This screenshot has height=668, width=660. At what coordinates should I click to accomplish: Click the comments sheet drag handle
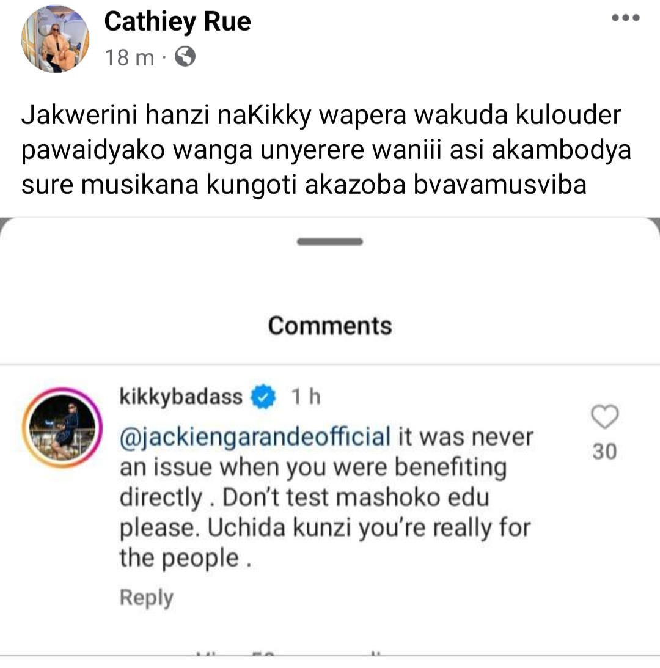click(x=330, y=242)
